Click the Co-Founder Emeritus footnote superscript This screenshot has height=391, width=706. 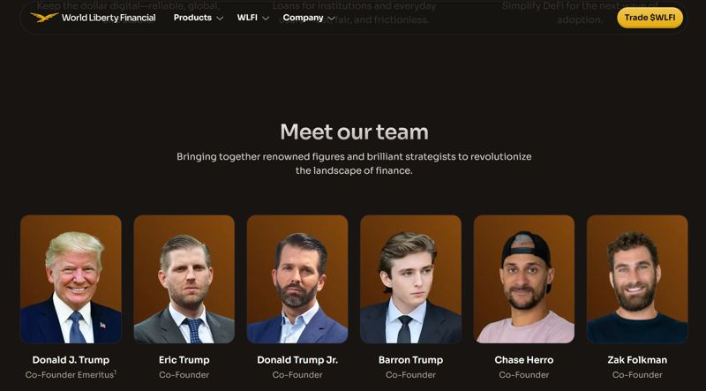pos(116,372)
